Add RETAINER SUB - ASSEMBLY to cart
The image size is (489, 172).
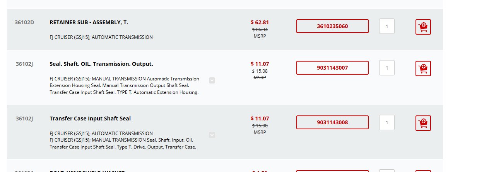click(423, 27)
